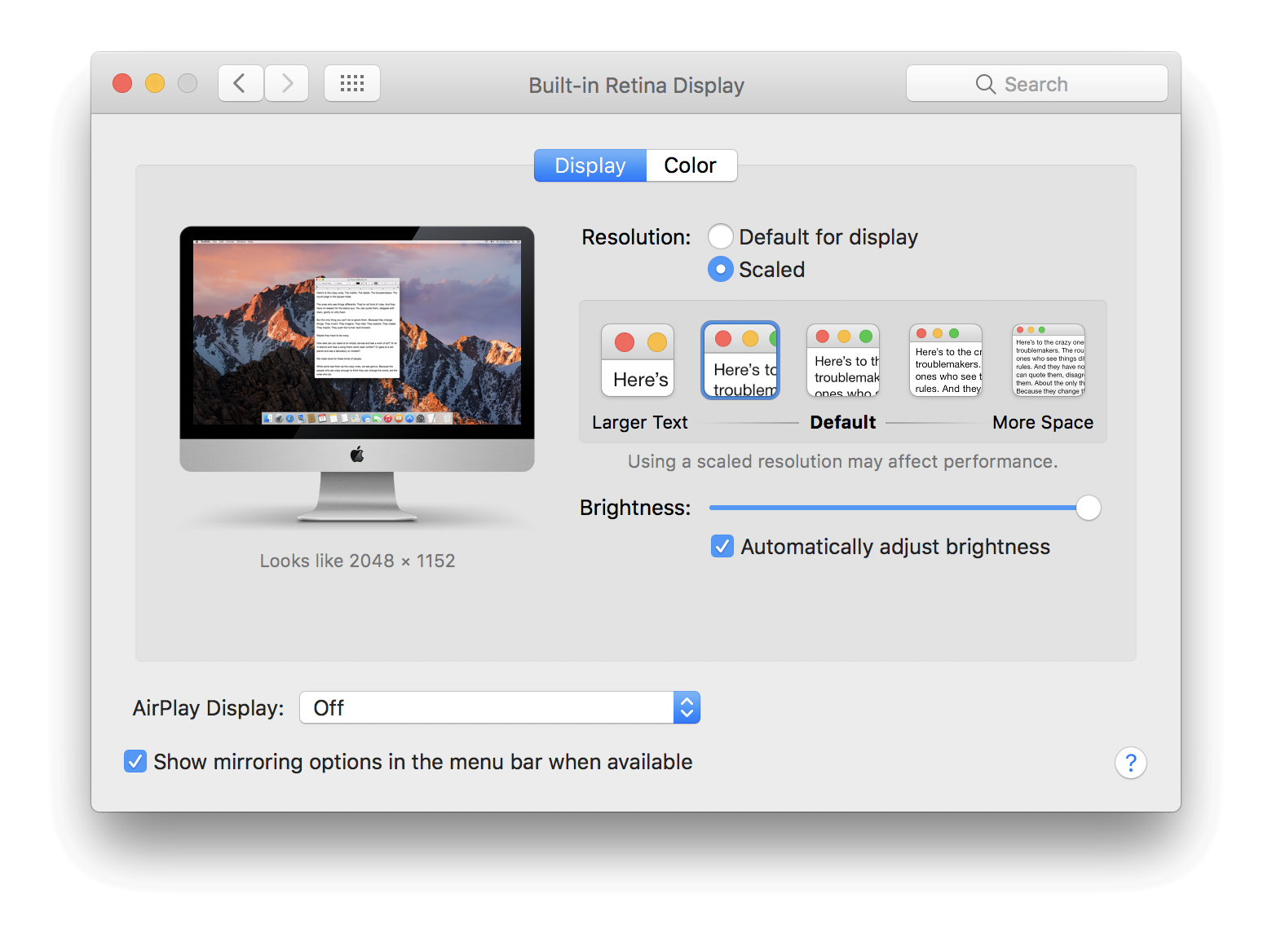
Task: Select the More Space resolution thumbnail
Action: pos(1049,360)
